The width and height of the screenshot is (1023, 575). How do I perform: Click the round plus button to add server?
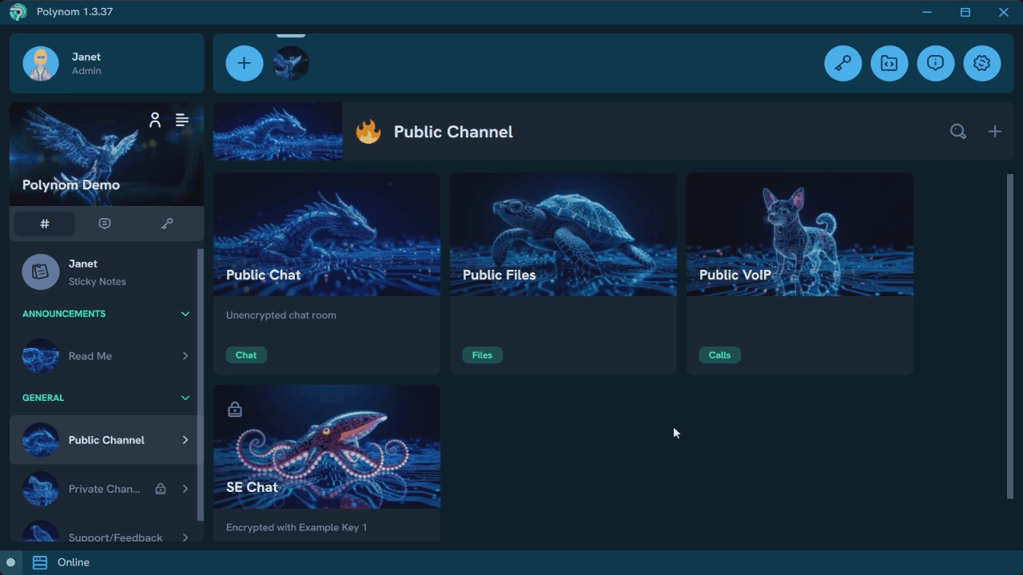point(245,63)
